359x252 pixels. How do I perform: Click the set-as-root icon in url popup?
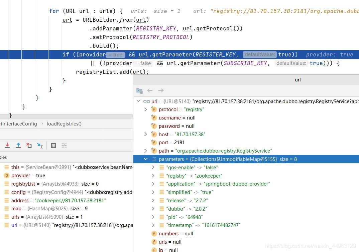coord(139,90)
